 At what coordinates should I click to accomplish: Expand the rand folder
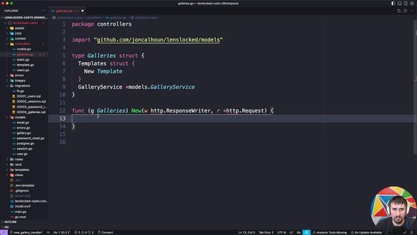coord(18,164)
